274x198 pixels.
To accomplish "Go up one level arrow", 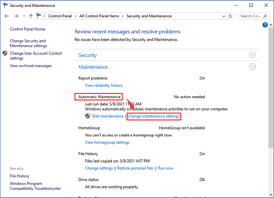I will tap(31, 16).
